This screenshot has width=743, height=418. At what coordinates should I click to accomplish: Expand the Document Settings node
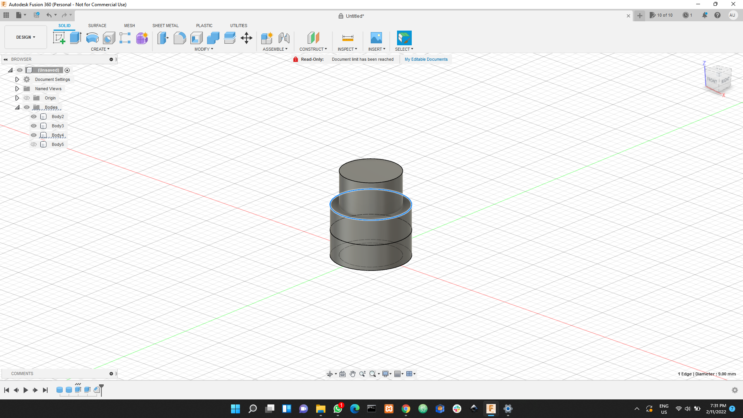point(17,79)
